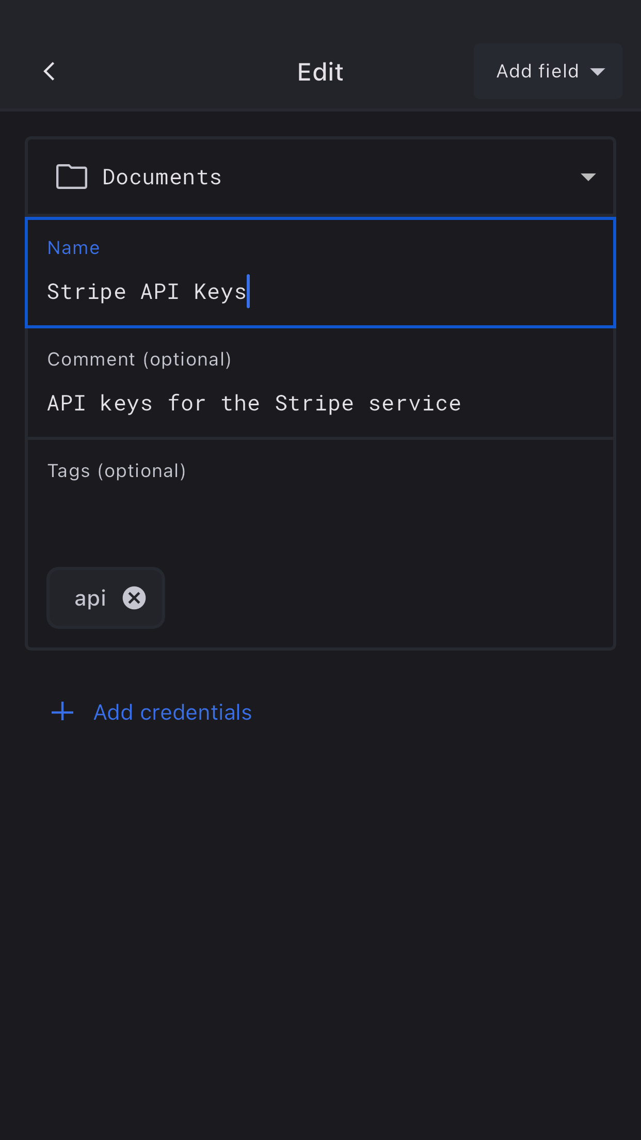Click the word Documents in folder row
This screenshot has width=641, height=1140.
pos(162,177)
